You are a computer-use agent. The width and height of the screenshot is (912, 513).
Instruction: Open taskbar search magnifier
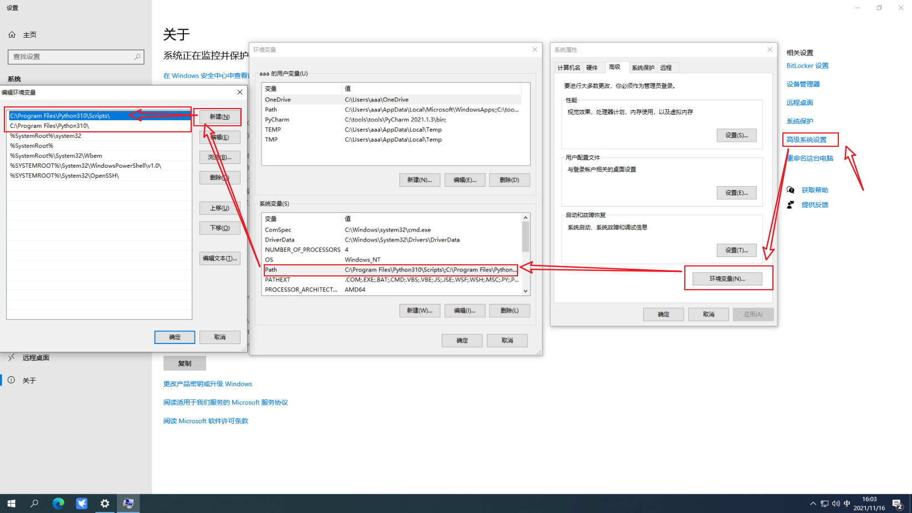34,504
